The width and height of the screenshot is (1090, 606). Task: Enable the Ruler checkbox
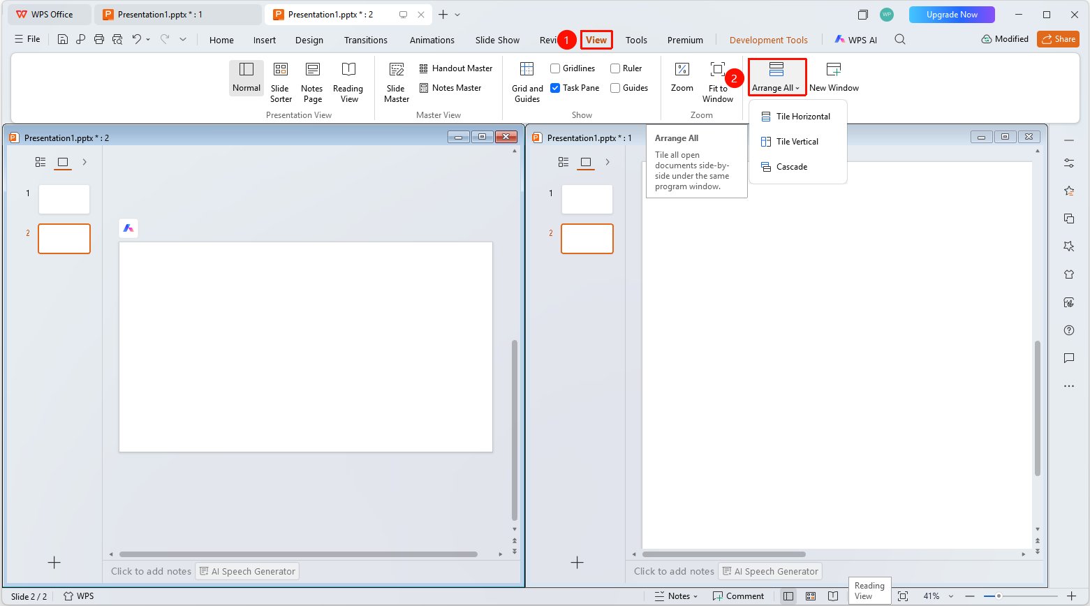pos(615,68)
